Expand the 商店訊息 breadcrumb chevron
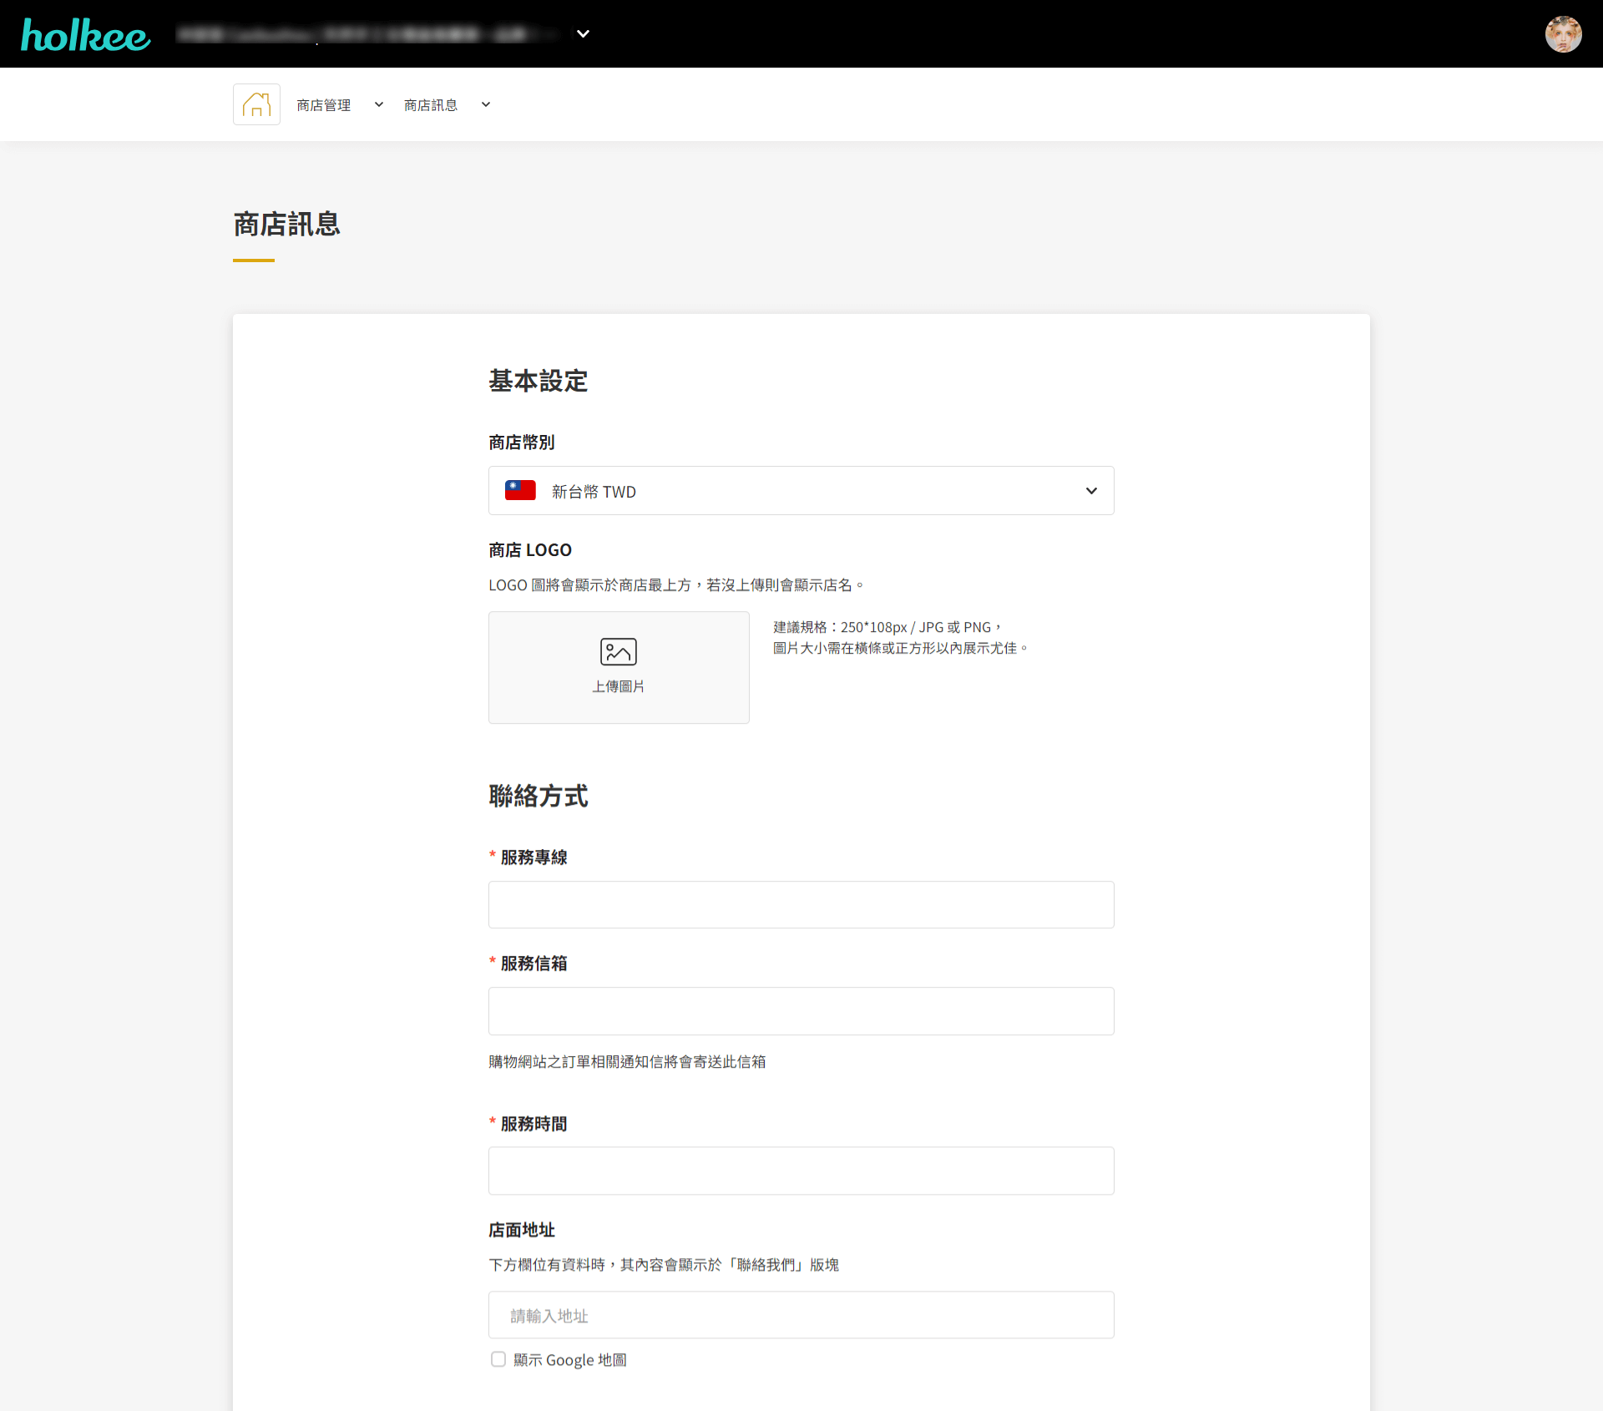 click(x=485, y=104)
